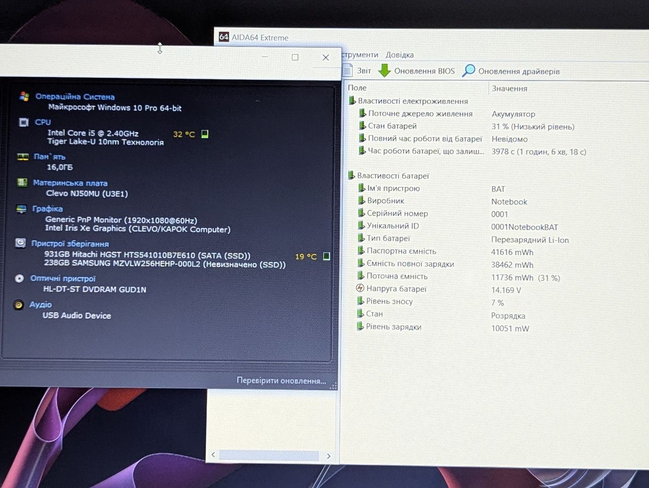Click the Оптичні пристрої disc icon
This screenshot has height=488, width=649.
[x=19, y=278]
